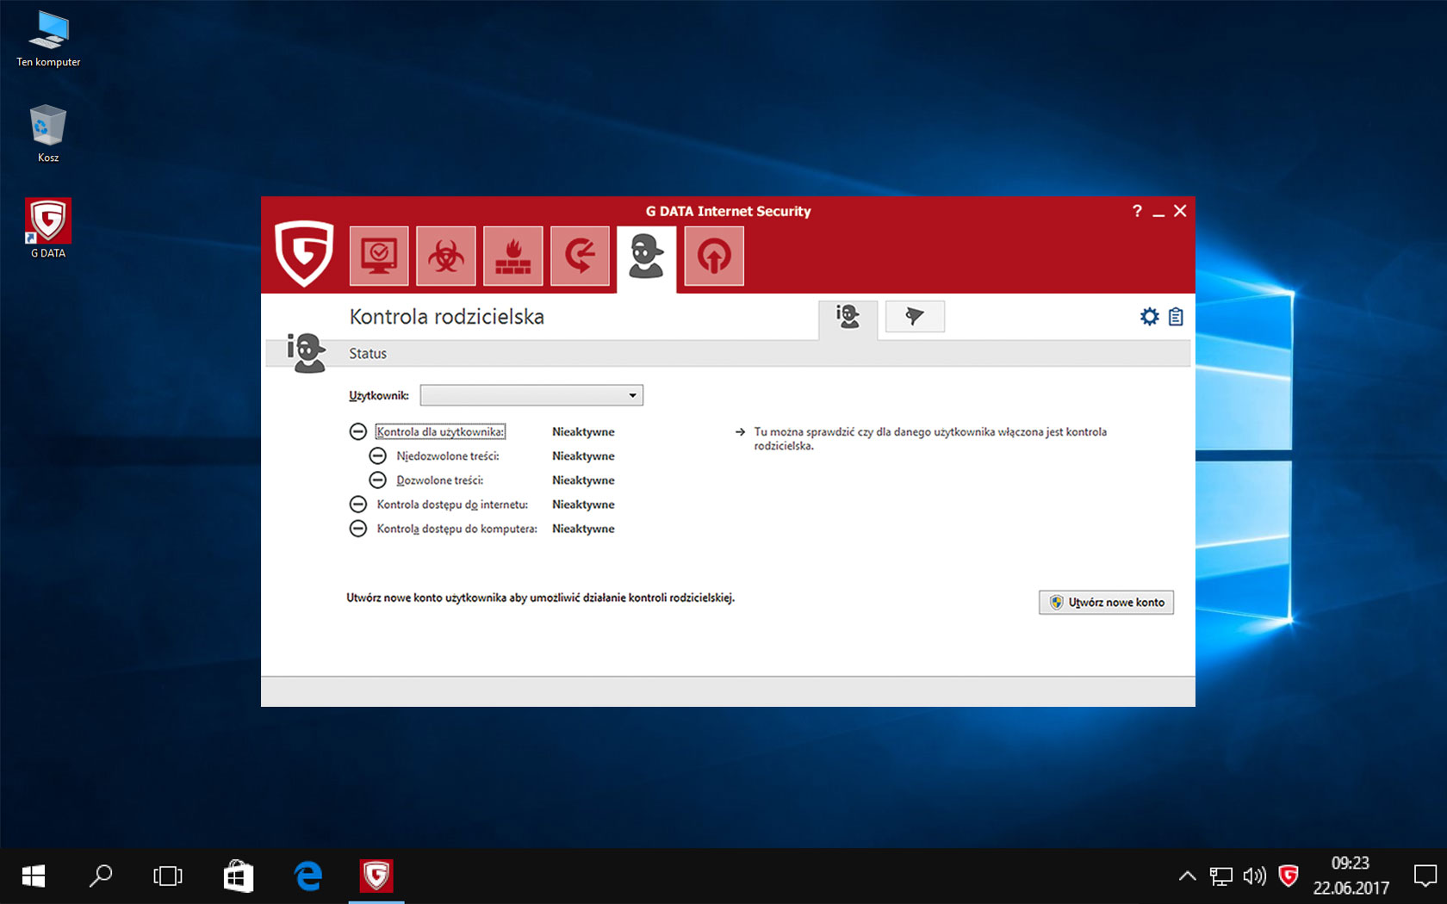This screenshot has width=1447, height=904.
Task: Click the large parental control side icon
Action: [306, 353]
